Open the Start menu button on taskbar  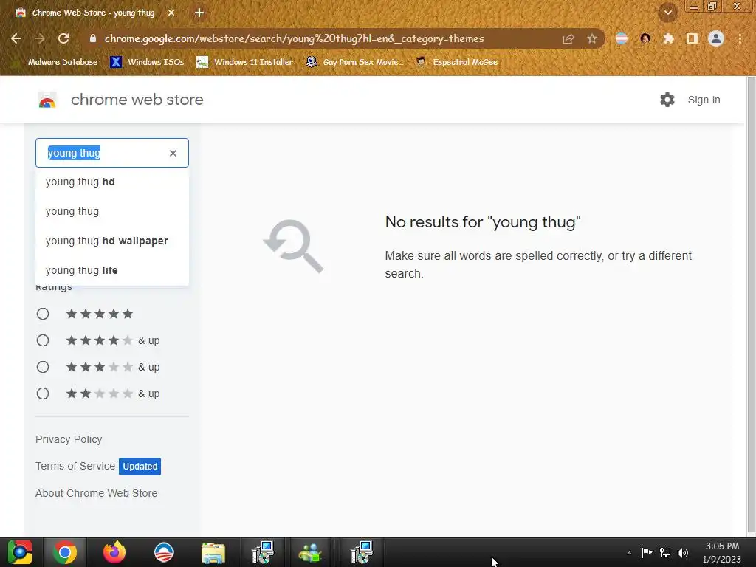[20, 552]
